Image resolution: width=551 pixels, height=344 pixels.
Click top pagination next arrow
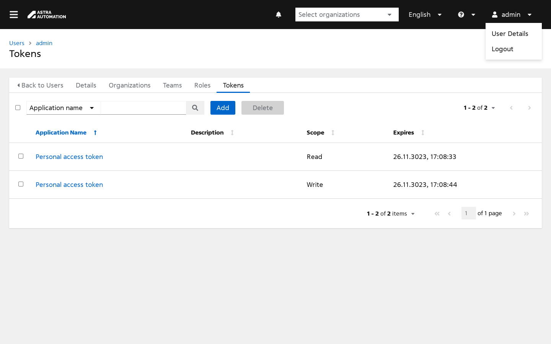530,108
